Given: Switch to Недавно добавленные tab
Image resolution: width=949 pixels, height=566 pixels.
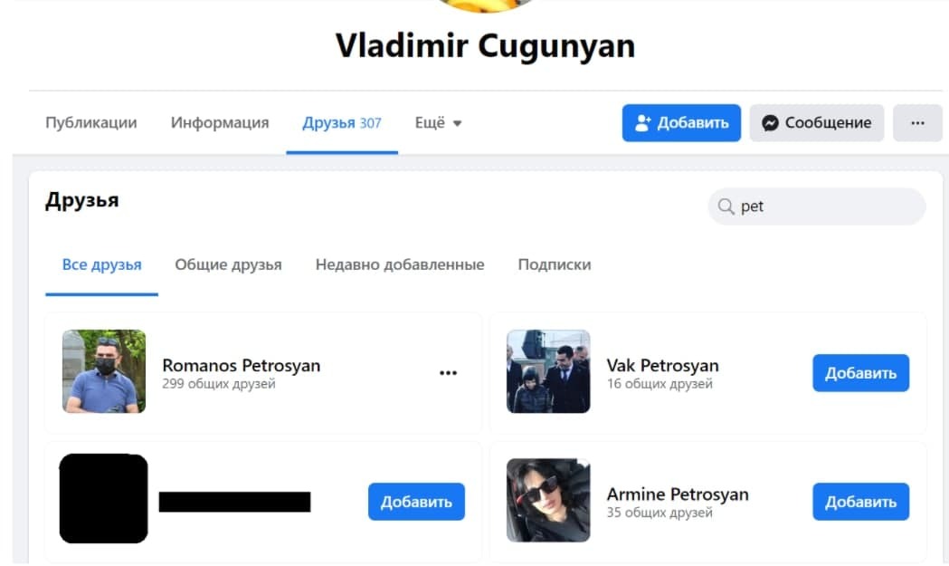Looking at the screenshot, I should click(400, 264).
